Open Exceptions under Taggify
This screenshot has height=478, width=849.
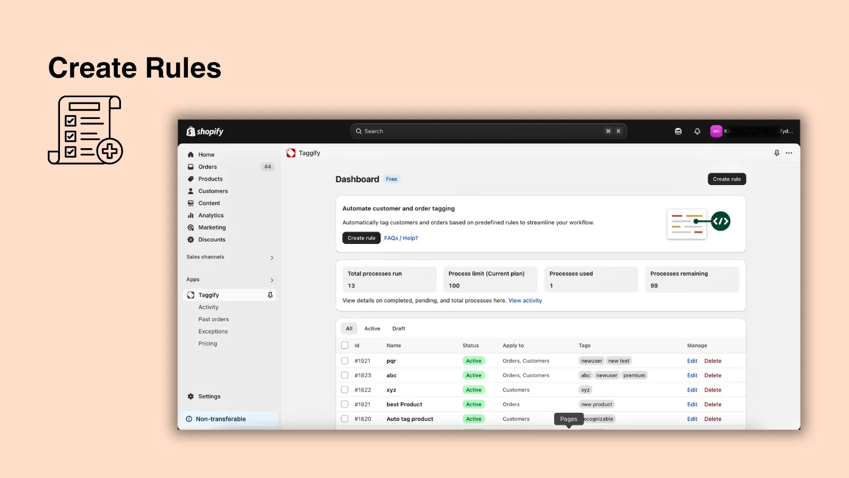pos(213,331)
